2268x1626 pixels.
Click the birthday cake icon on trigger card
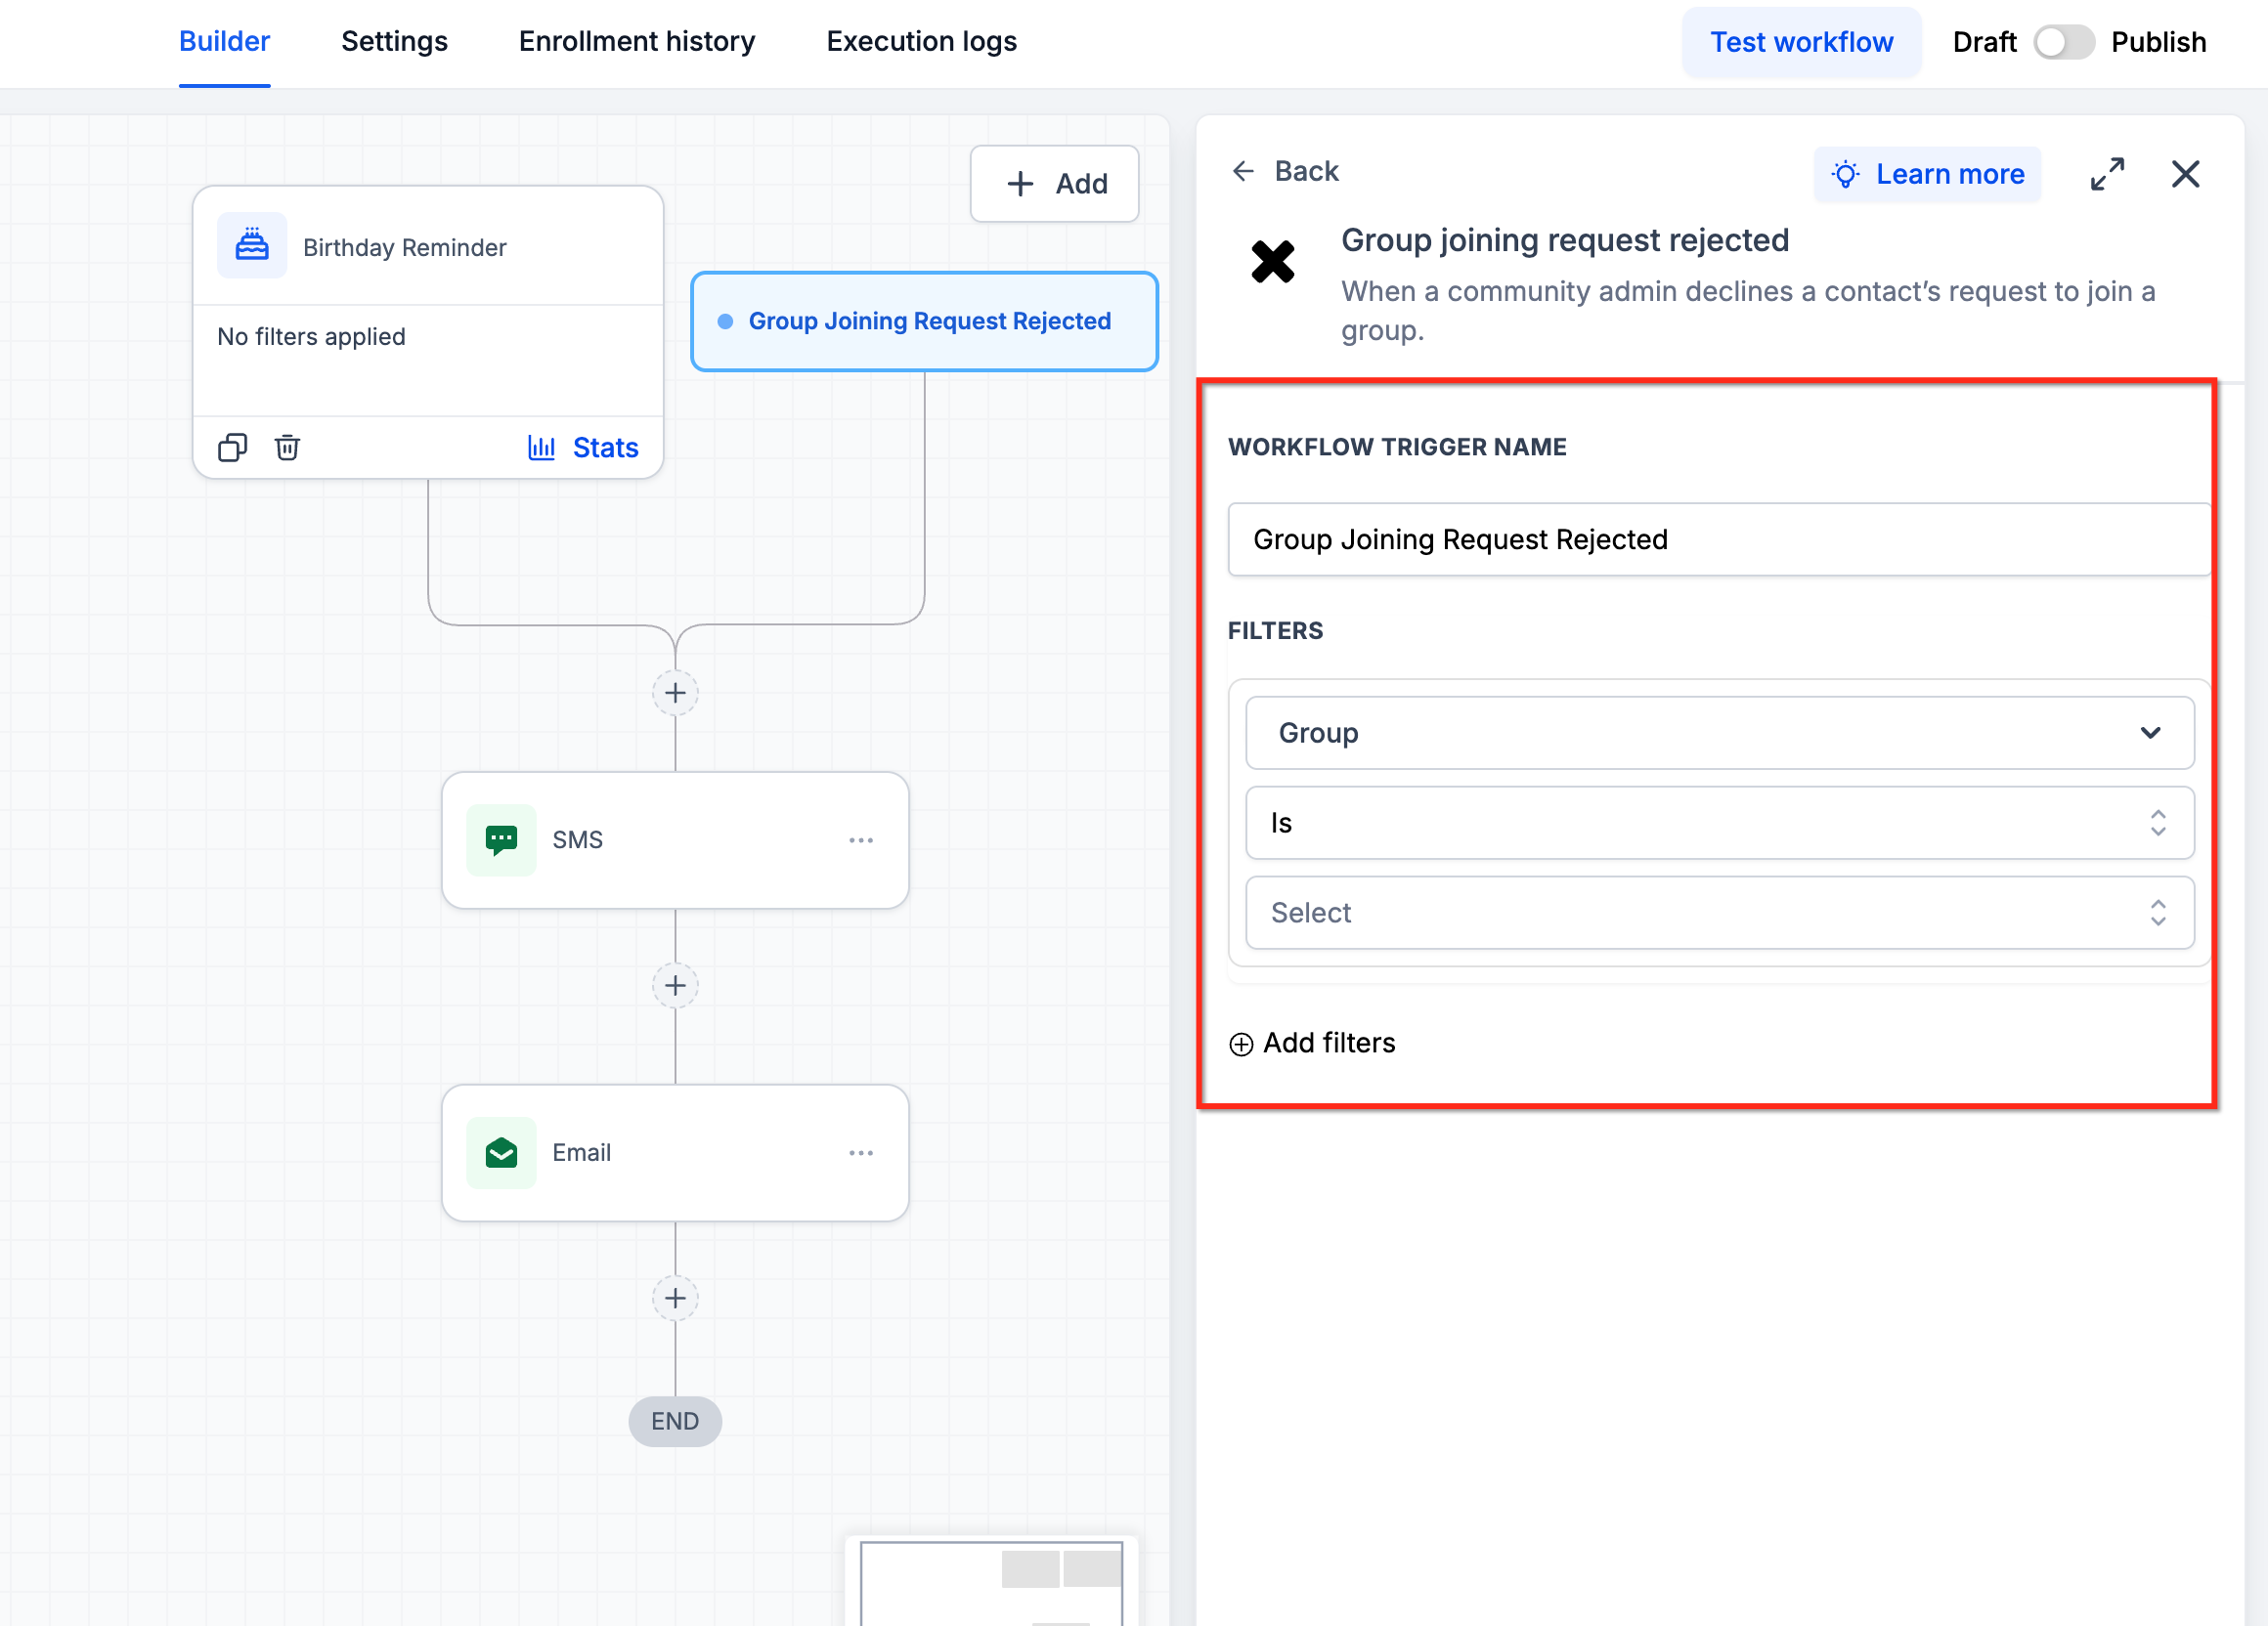tap(252, 245)
